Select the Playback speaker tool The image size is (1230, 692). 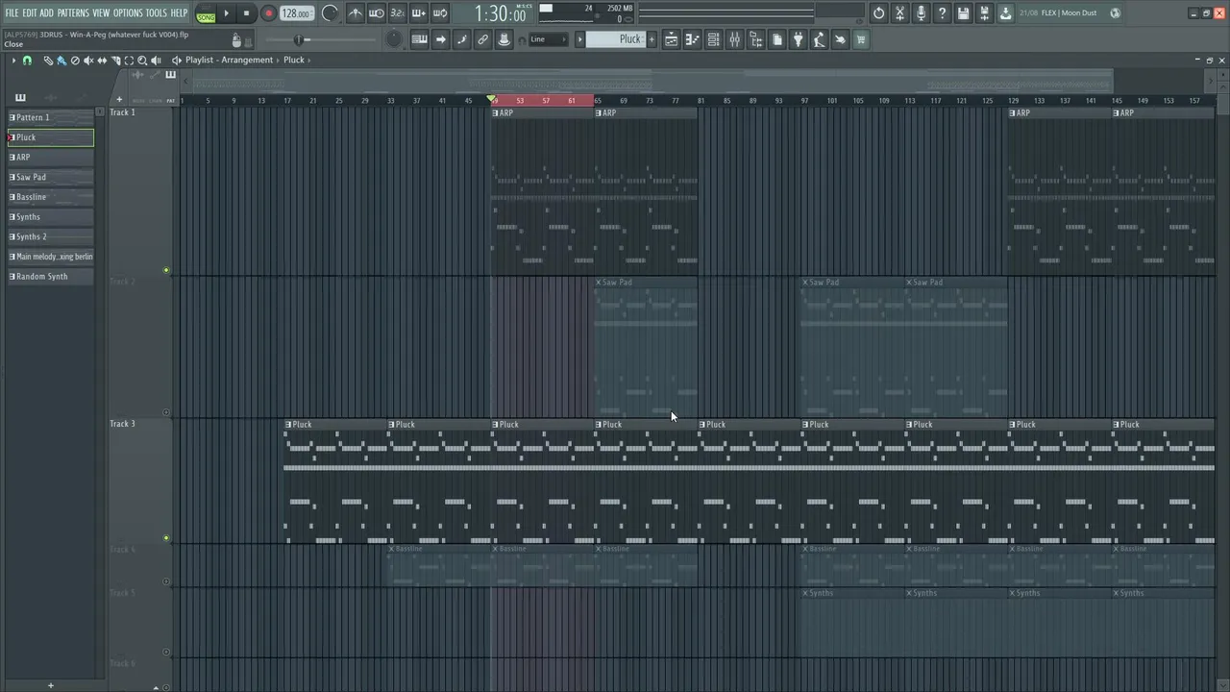coord(156,61)
